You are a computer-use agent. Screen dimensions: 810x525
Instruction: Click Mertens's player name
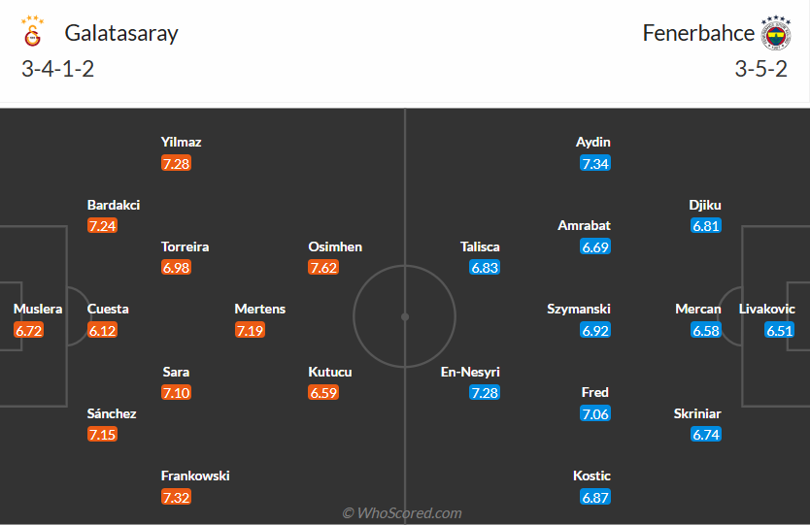(260, 310)
